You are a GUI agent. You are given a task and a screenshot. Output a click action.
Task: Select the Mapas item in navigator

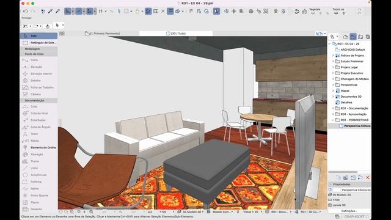tap(342, 91)
